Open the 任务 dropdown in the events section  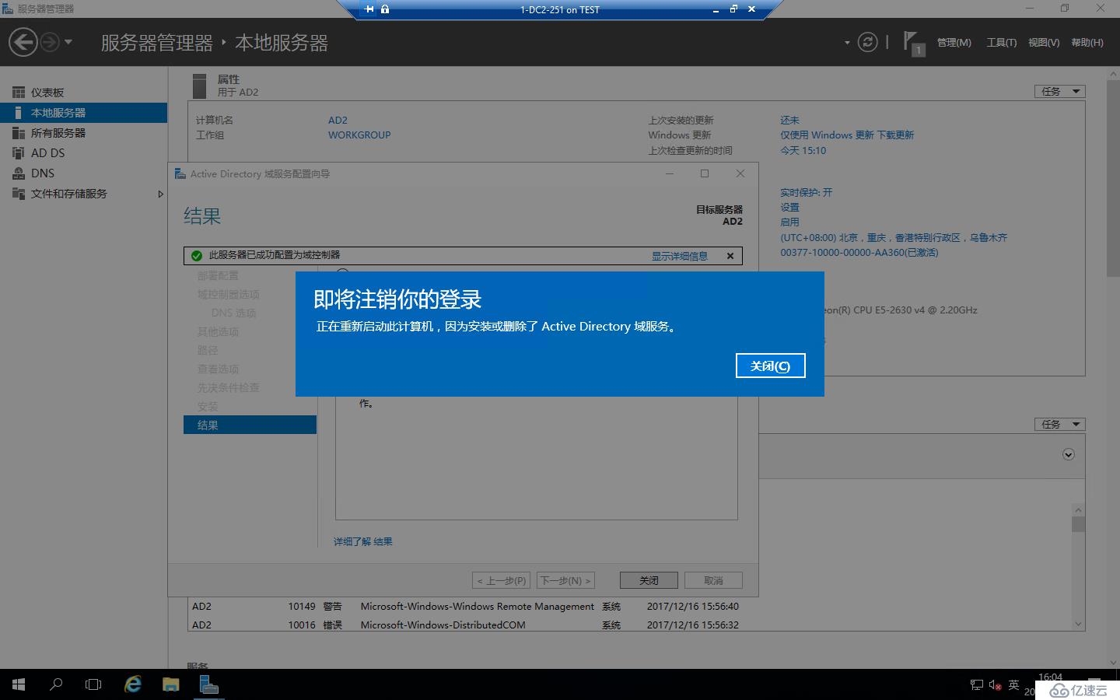click(1059, 424)
